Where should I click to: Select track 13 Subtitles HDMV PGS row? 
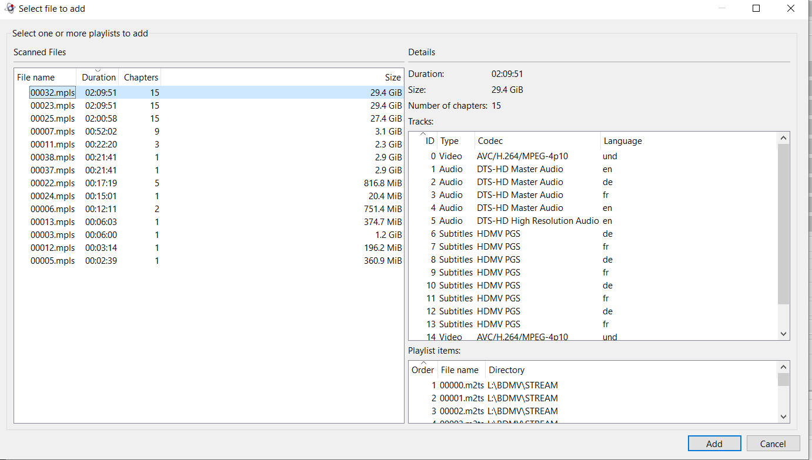coord(593,324)
